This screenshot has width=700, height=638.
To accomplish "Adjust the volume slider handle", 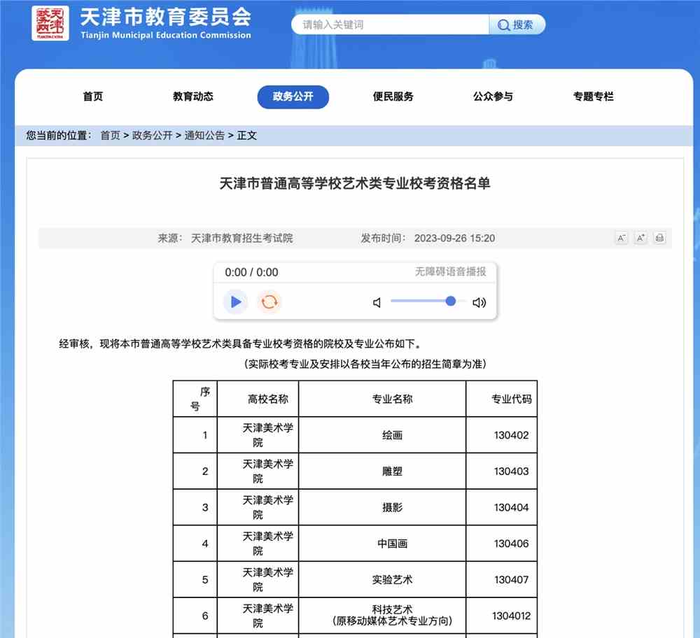I will pyautogui.click(x=450, y=301).
